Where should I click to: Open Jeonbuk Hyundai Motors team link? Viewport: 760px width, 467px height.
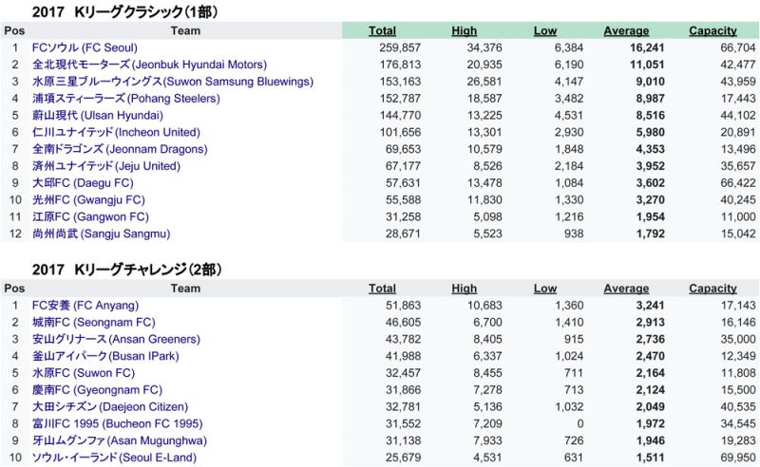150,65
